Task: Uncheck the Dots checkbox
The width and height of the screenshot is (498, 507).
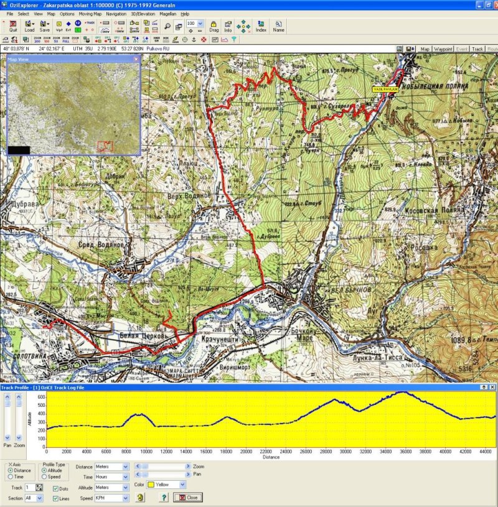Action: 56,488
